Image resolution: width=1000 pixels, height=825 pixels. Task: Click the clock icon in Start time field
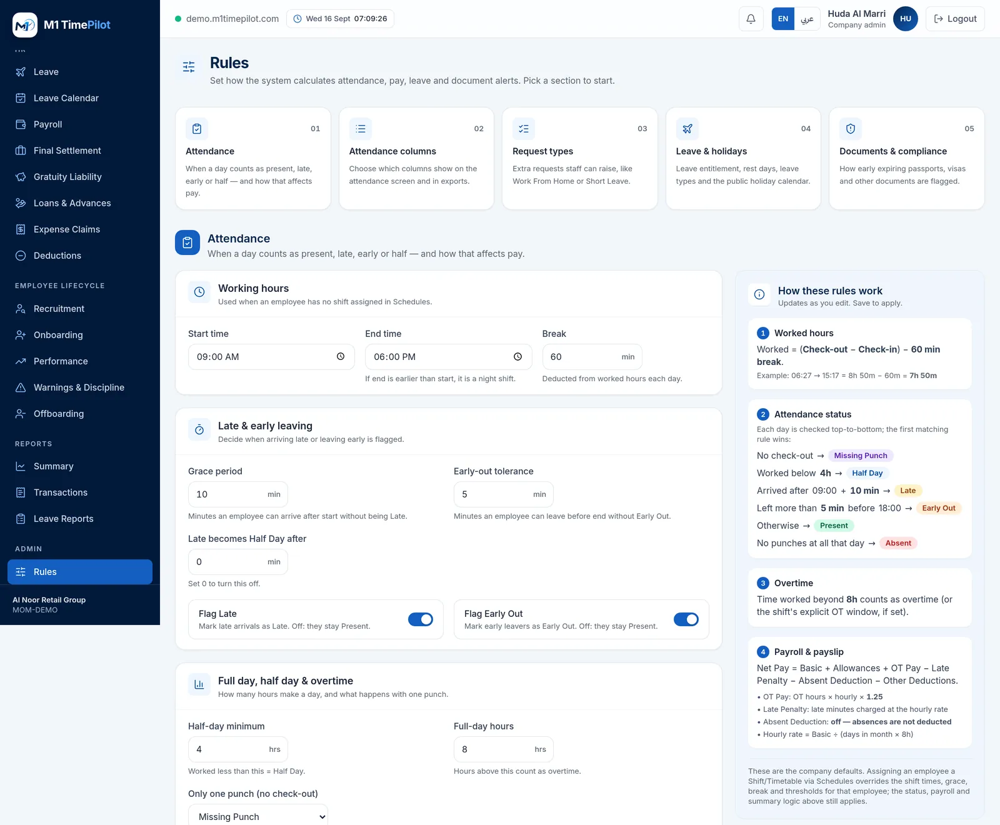click(341, 356)
